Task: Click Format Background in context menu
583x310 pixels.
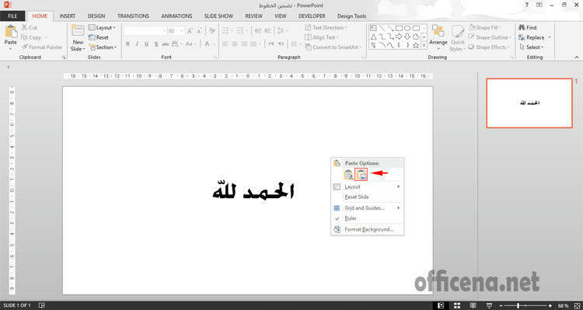Action: 368,229
